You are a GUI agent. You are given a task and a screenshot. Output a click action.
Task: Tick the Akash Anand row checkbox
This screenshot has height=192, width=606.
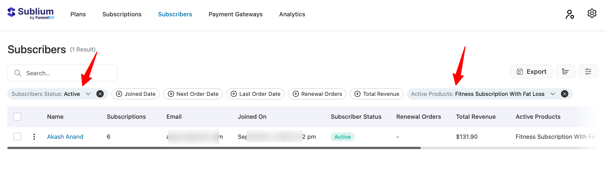tap(17, 137)
